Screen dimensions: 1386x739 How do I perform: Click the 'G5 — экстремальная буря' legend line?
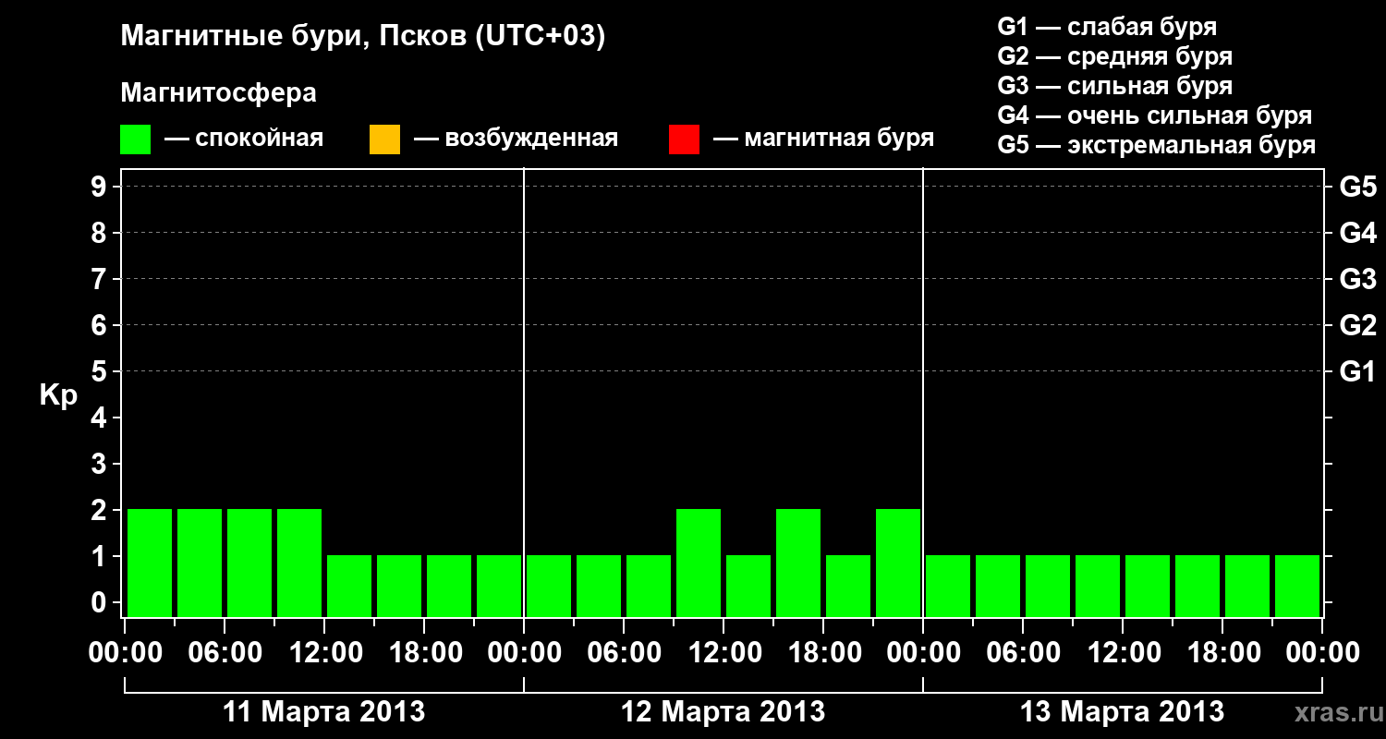coord(1156,145)
